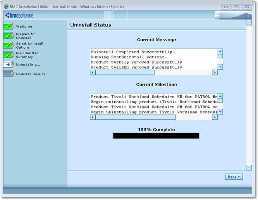Click right arrow of Current Milestone horizontal scrollbar

click(x=215, y=117)
